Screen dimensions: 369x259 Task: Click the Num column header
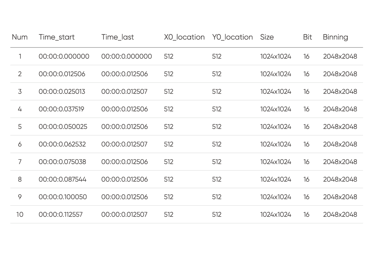pos(20,37)
